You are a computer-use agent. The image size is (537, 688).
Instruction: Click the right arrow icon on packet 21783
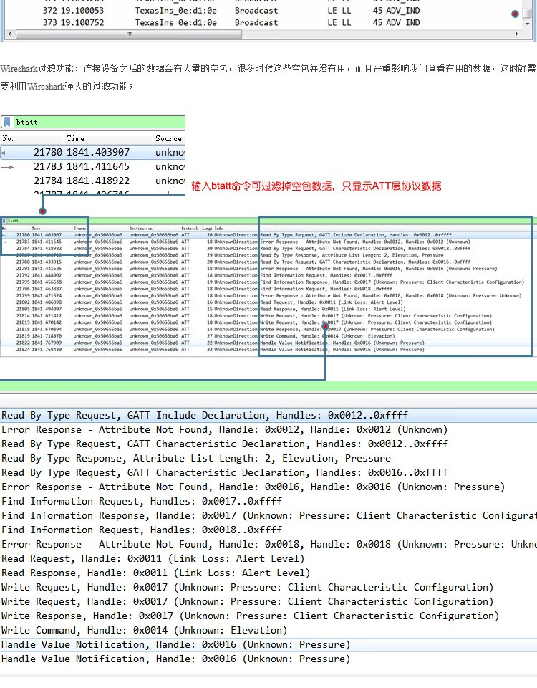click(x=7, y=166)
